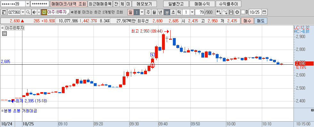Click the 최고 2,950 (09:44) high label
Image resolution: width=314 pixels, height=127 pixels.
click(147, 31)
